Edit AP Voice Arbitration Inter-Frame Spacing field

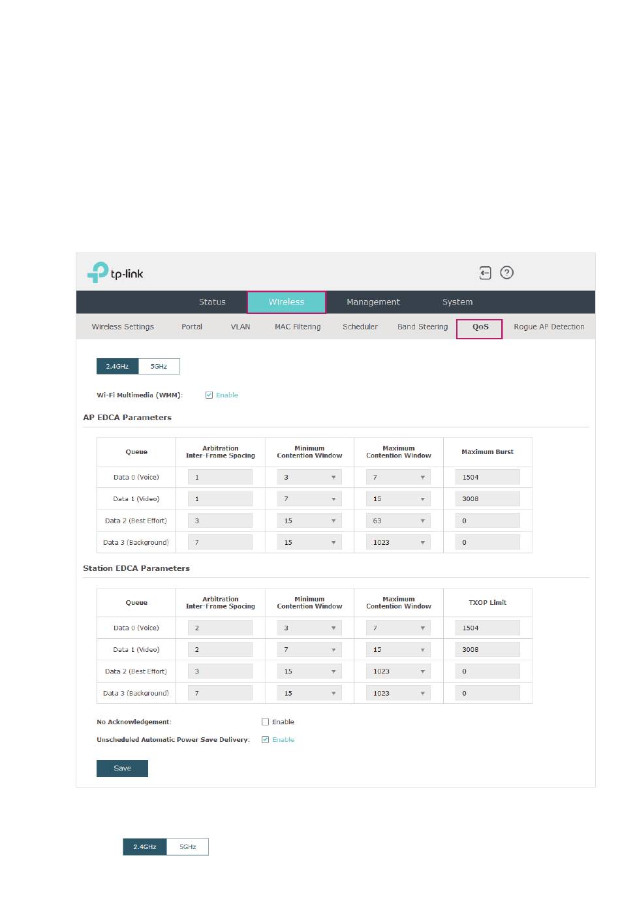pyautogui.click(x=220, y=477)
